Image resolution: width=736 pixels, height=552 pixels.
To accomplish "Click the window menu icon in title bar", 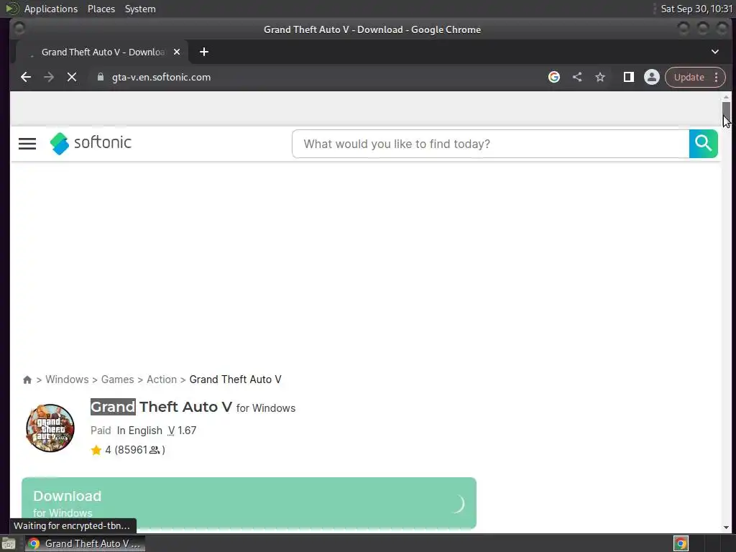I will tap(19, 29).
